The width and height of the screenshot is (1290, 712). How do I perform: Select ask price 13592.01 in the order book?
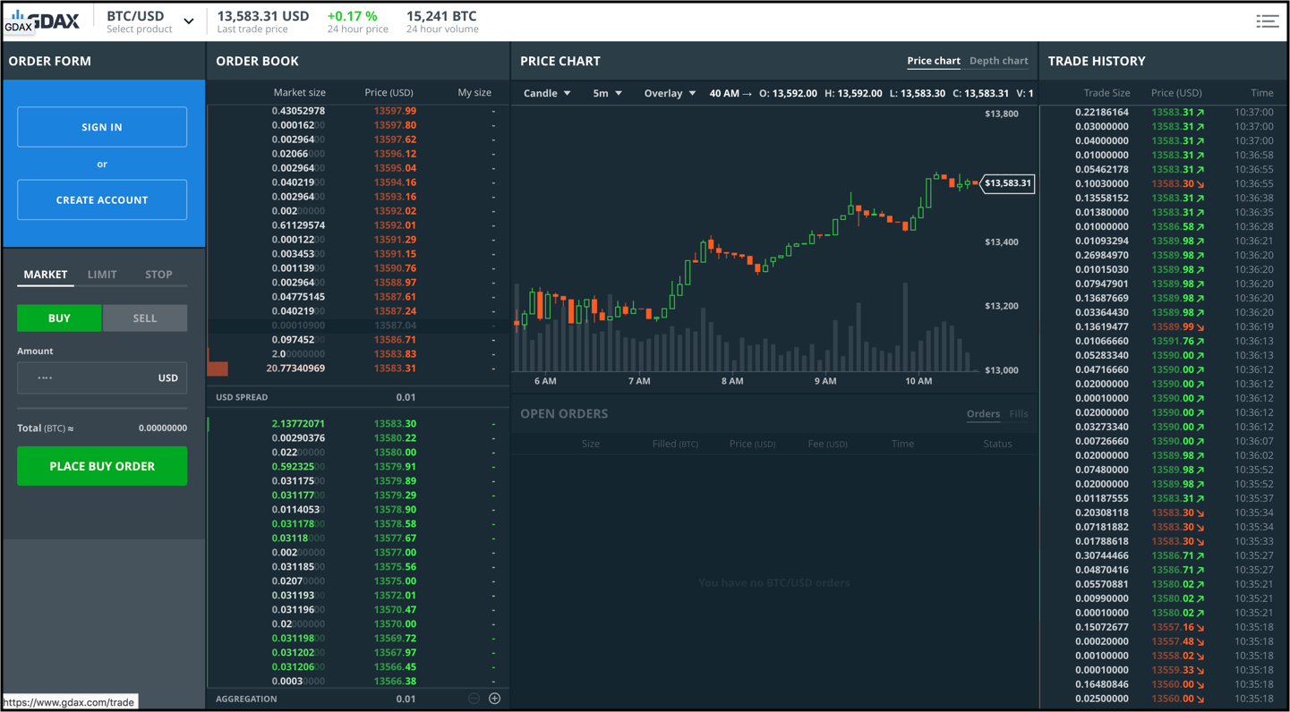click(x=395, y=225)
